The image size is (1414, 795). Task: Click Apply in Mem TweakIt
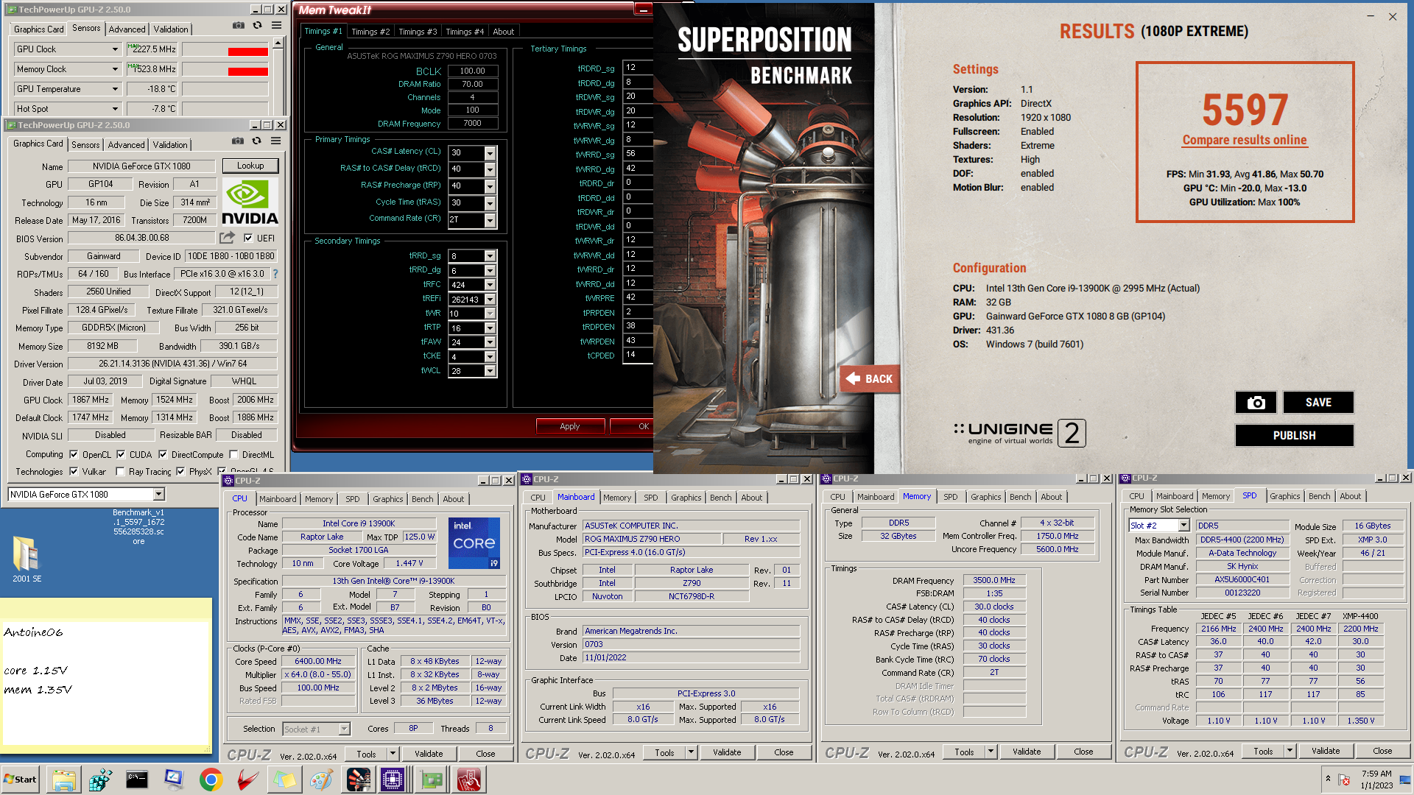coord(570,426)
